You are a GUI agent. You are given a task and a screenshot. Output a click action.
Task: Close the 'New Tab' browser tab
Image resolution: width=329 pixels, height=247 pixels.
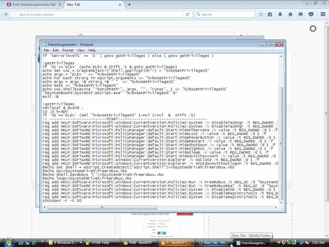tap(120, 4)
